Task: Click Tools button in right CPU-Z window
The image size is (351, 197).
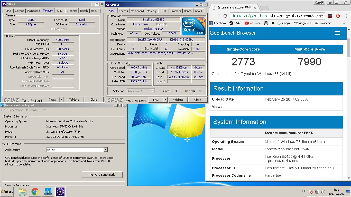Action: pos(156,100)
